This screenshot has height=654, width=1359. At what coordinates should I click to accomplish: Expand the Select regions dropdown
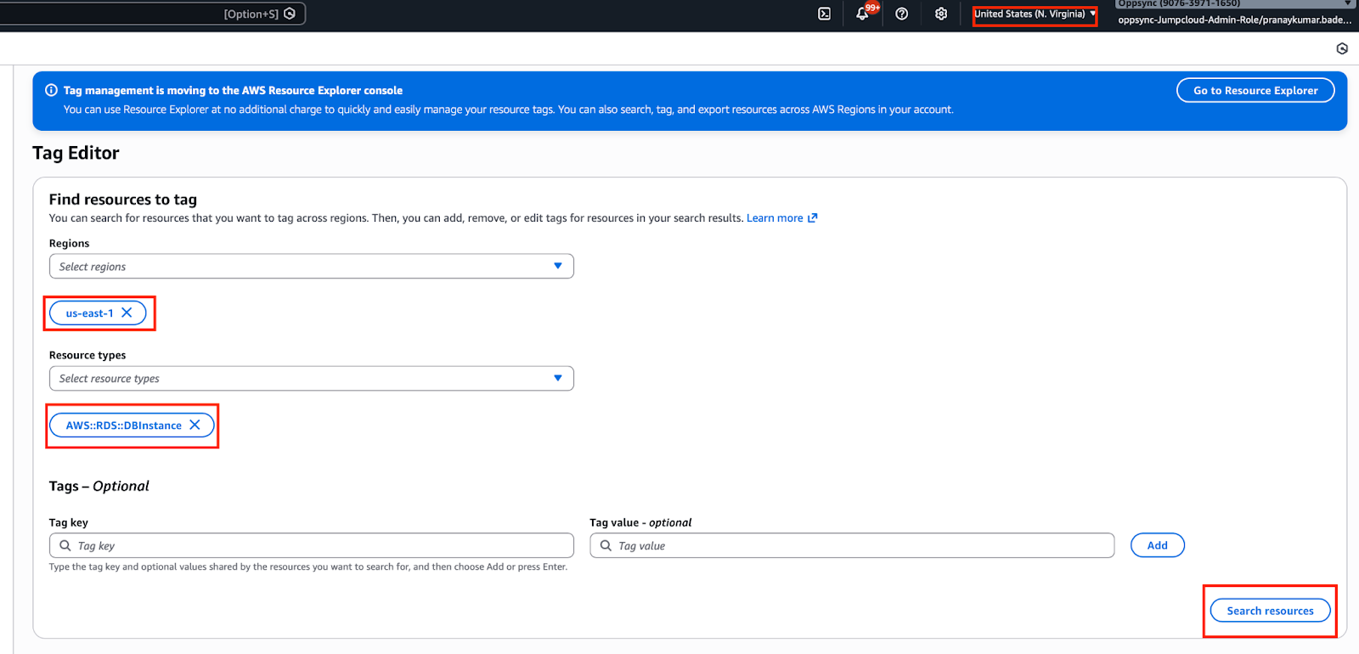(311, 266)
